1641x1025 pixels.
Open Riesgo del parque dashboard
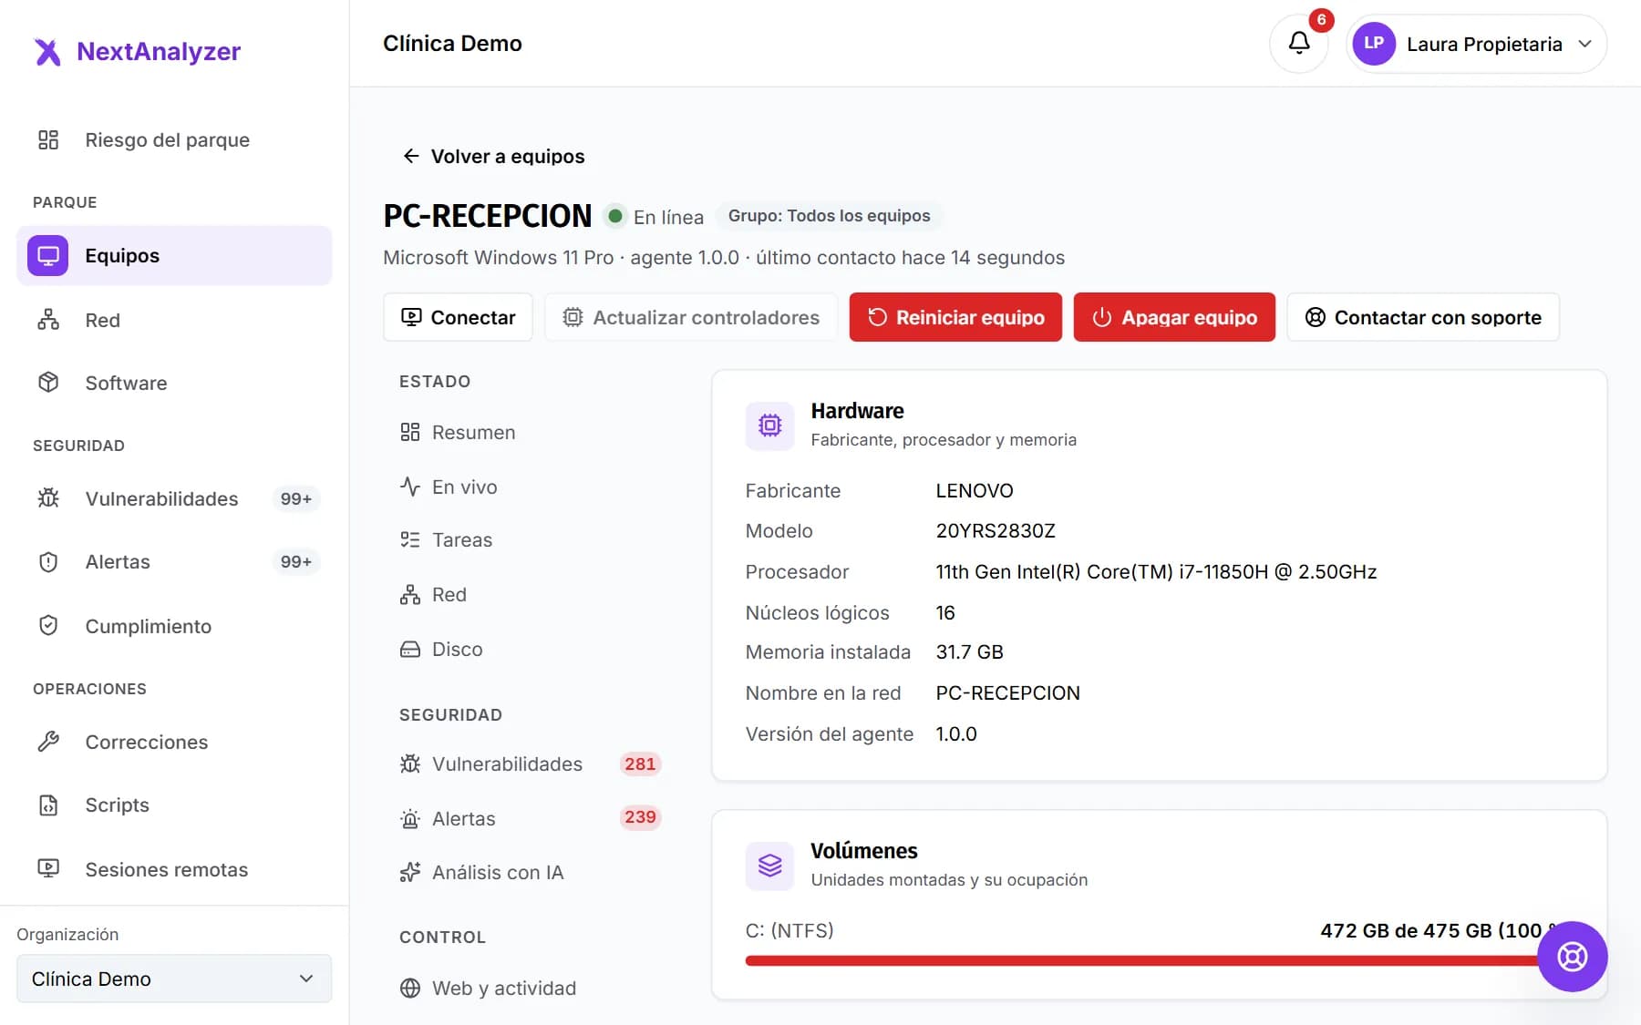(x=174, y=139)
